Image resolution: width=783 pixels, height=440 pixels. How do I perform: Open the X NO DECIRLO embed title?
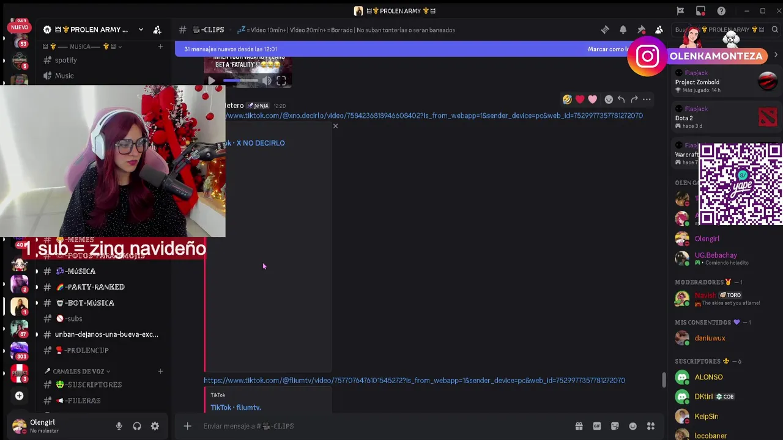pyautogui.click(x=254, y=143)
